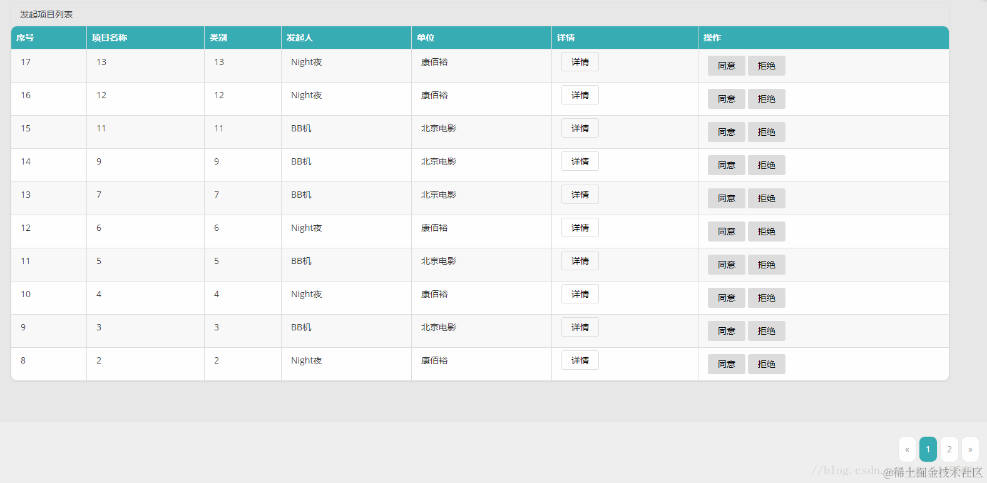Approve row 13 with 同意
987x483 pixels.
(726, 198)
